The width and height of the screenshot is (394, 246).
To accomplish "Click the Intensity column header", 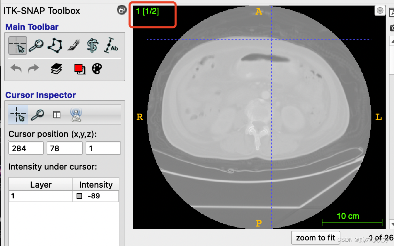I will click(x=96, y=184).
